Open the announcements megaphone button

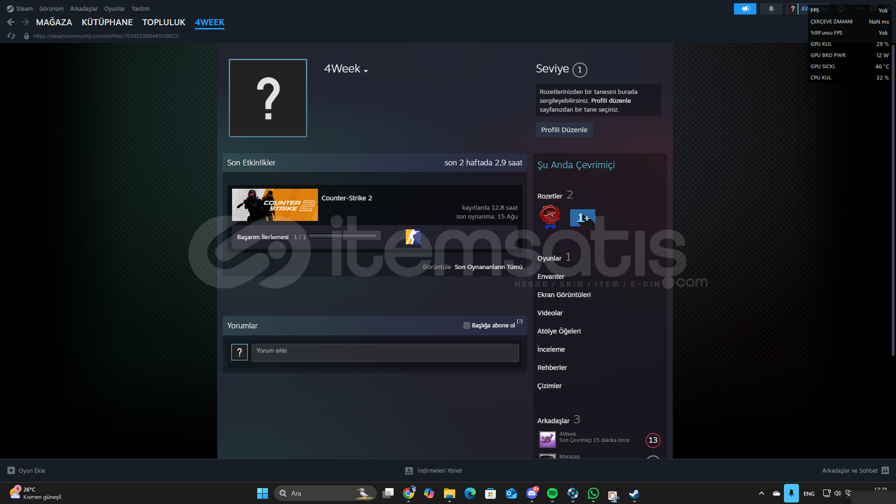(745, 9)
